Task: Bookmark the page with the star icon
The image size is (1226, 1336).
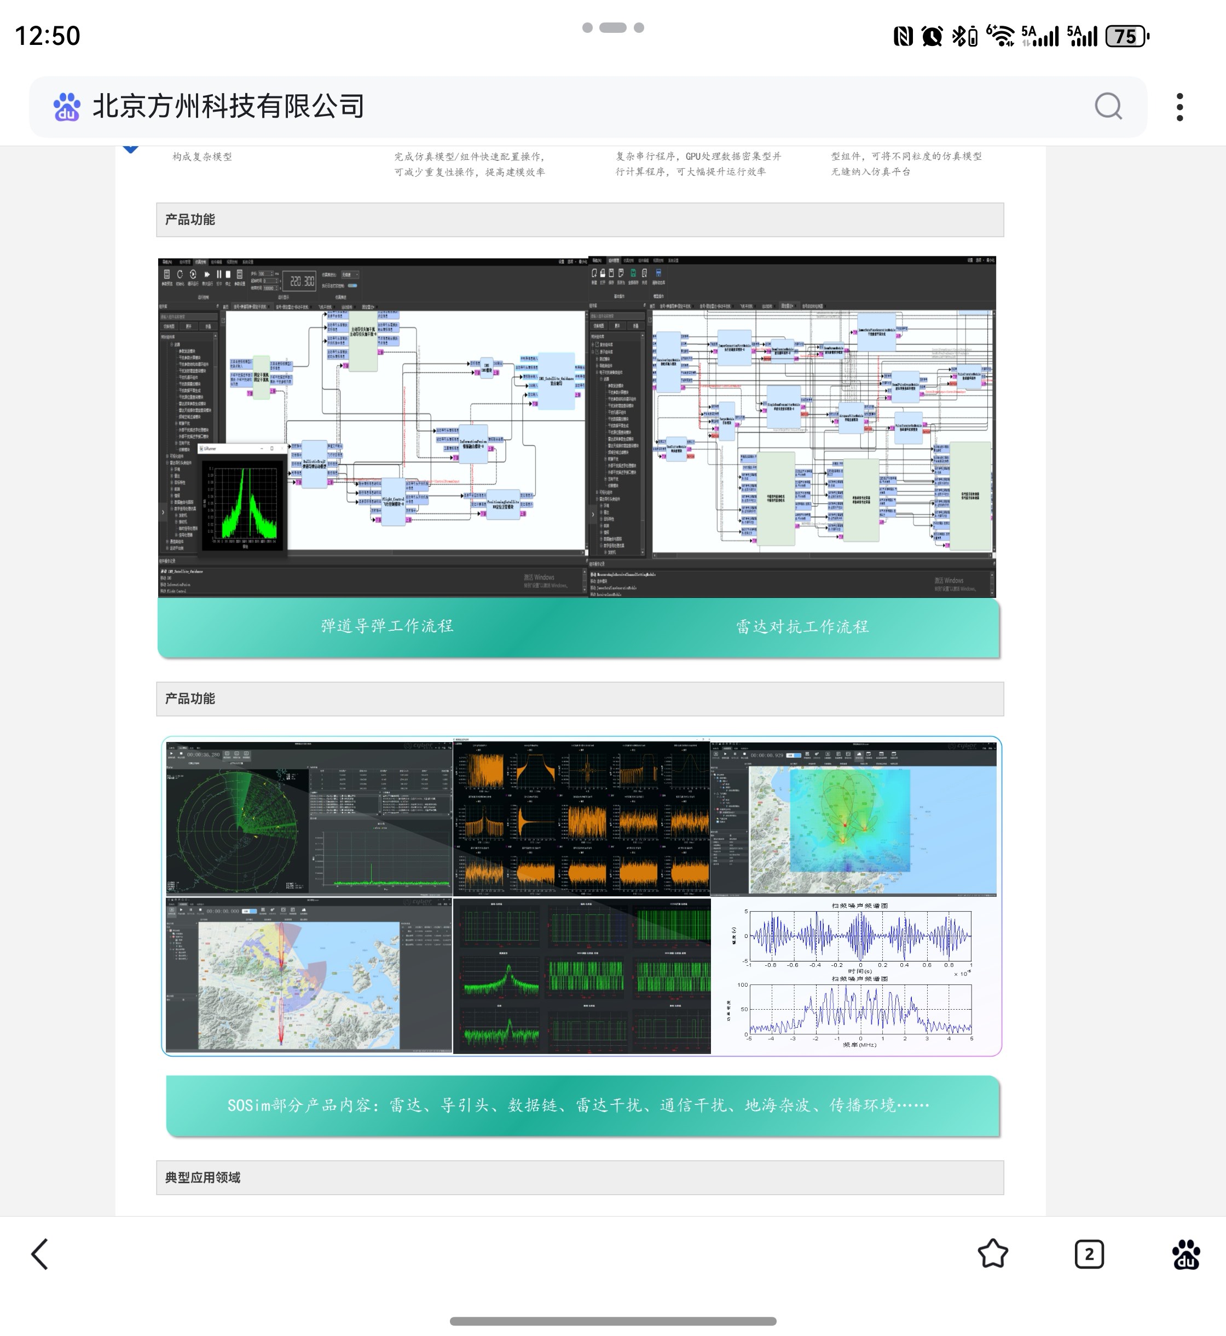Action: [x=992, y=1254]
